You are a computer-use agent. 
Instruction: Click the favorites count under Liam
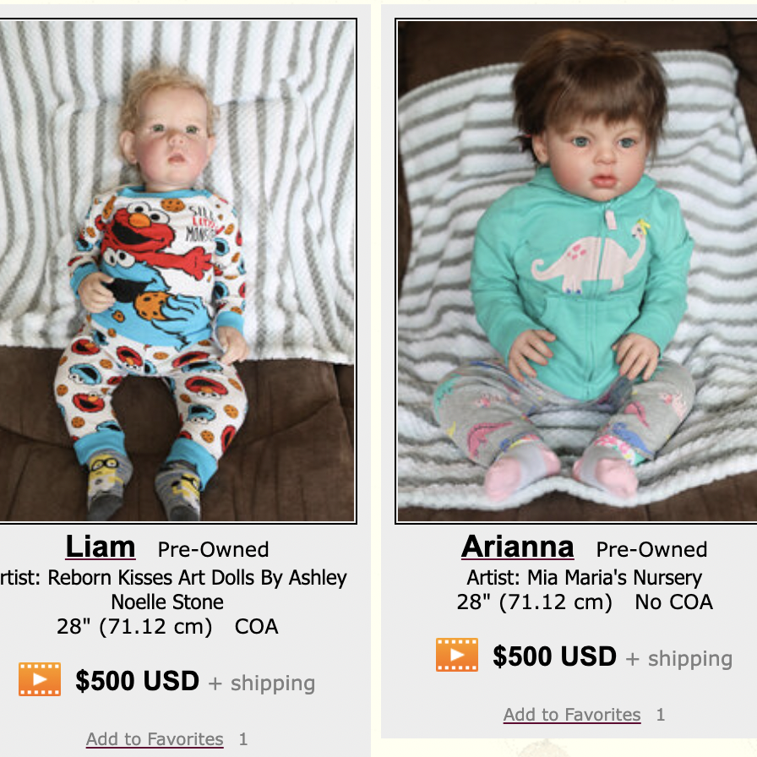coord(243,739)
